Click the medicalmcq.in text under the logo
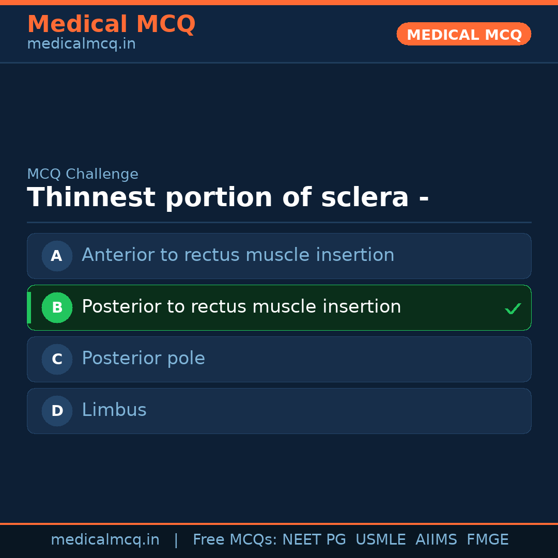 coord(81,44)
